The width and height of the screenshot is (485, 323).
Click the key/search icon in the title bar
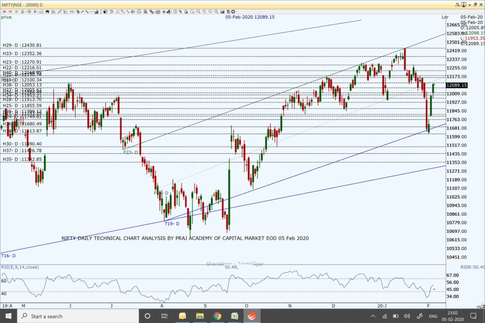tap(457, 5)
